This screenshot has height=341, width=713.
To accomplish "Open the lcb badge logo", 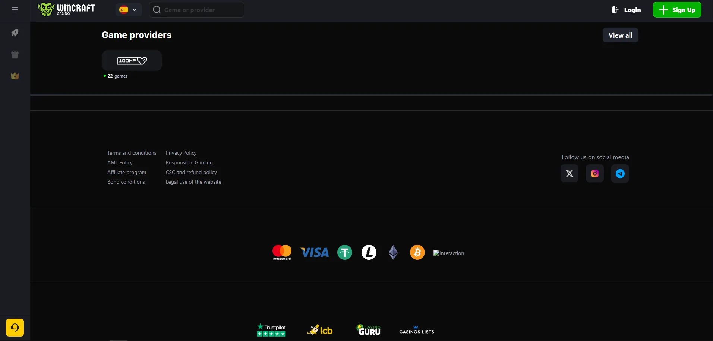I will 320,330.
